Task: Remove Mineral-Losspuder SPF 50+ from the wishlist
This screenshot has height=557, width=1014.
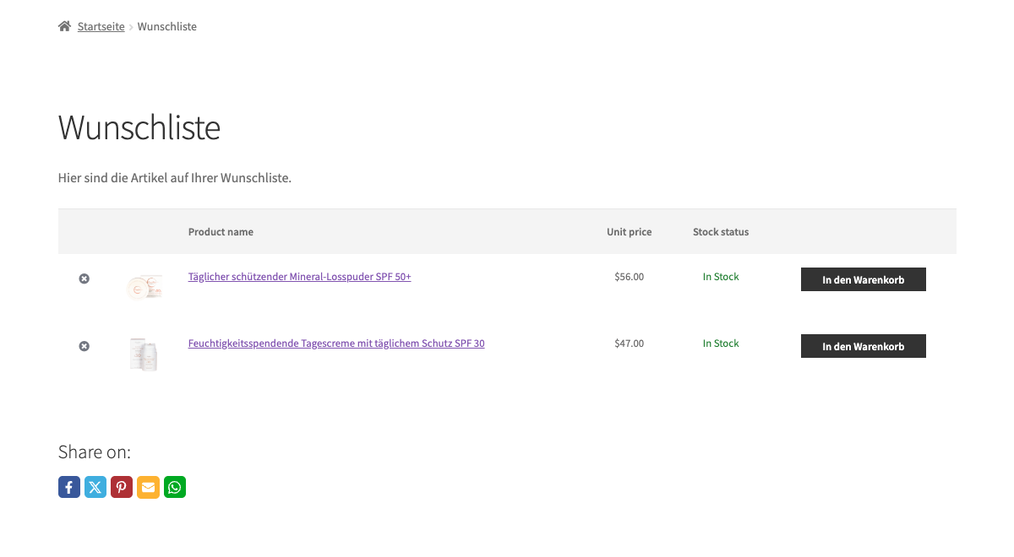Action: [x=84, y=278]
